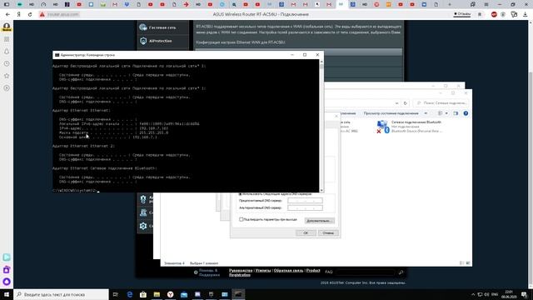The width and height of the screenshot is (533, 300).
Task: Switch to Yandex Browser on the taskbar
Action: 170,294
